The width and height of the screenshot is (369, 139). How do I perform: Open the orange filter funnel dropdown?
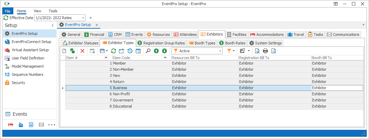point(231,51)
